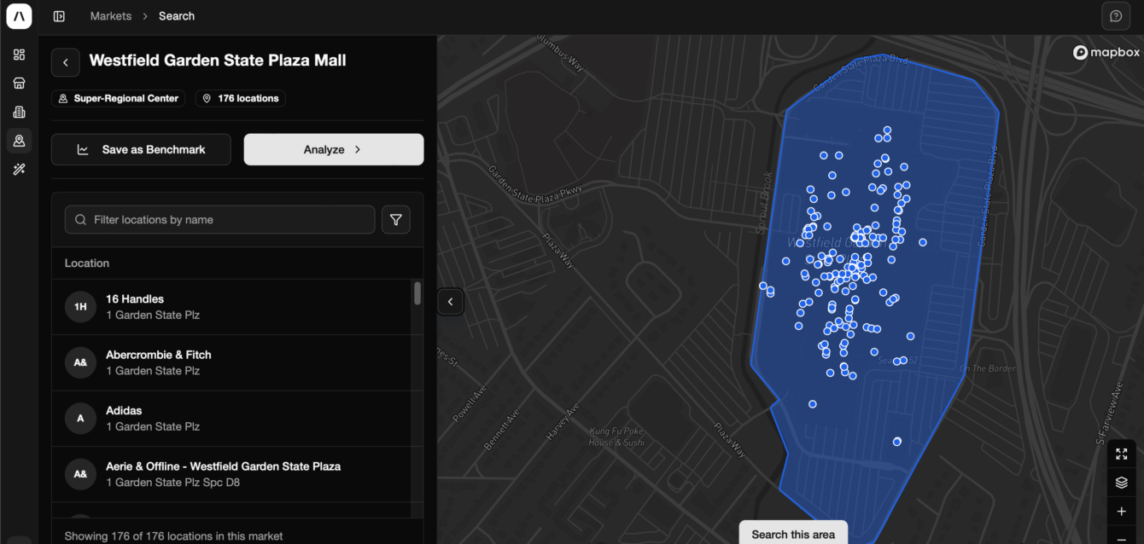
Task: Click the 1H avatar for 16 Handles
Action: (80, 307)
